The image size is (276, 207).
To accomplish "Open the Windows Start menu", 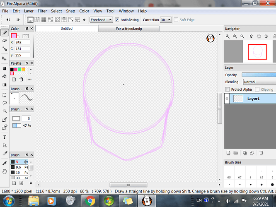I will tap(9, 201).
